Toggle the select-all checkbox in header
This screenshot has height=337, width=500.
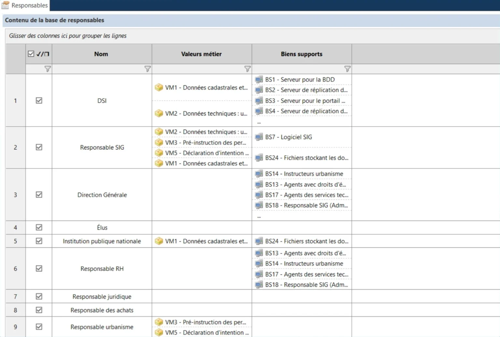pos(31,54)
